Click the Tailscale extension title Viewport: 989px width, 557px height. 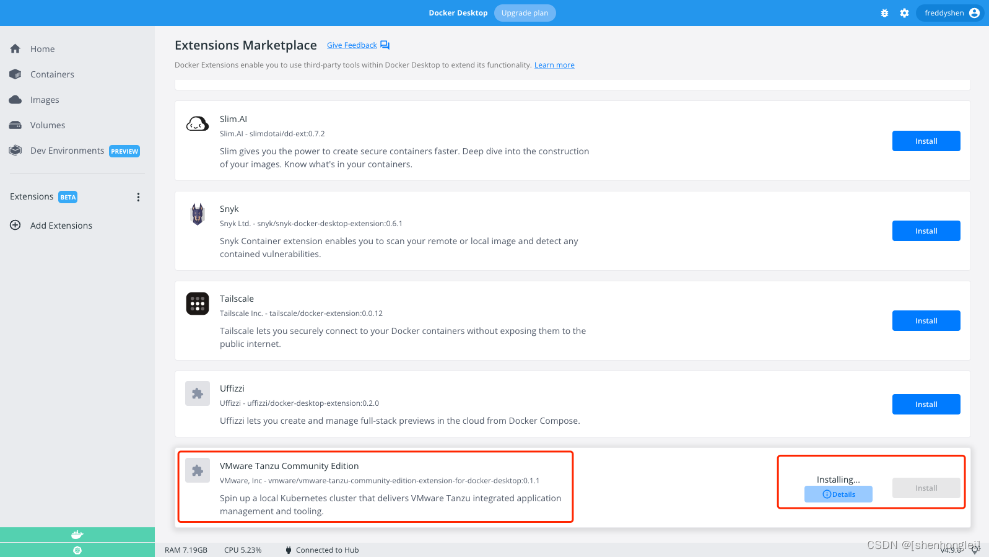click(x=237, y=299)
